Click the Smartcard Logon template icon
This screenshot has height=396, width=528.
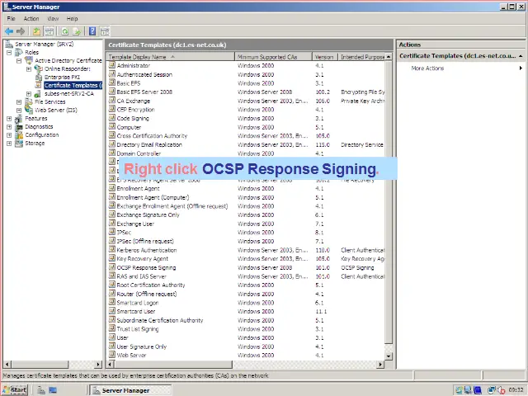click(112, 302)
